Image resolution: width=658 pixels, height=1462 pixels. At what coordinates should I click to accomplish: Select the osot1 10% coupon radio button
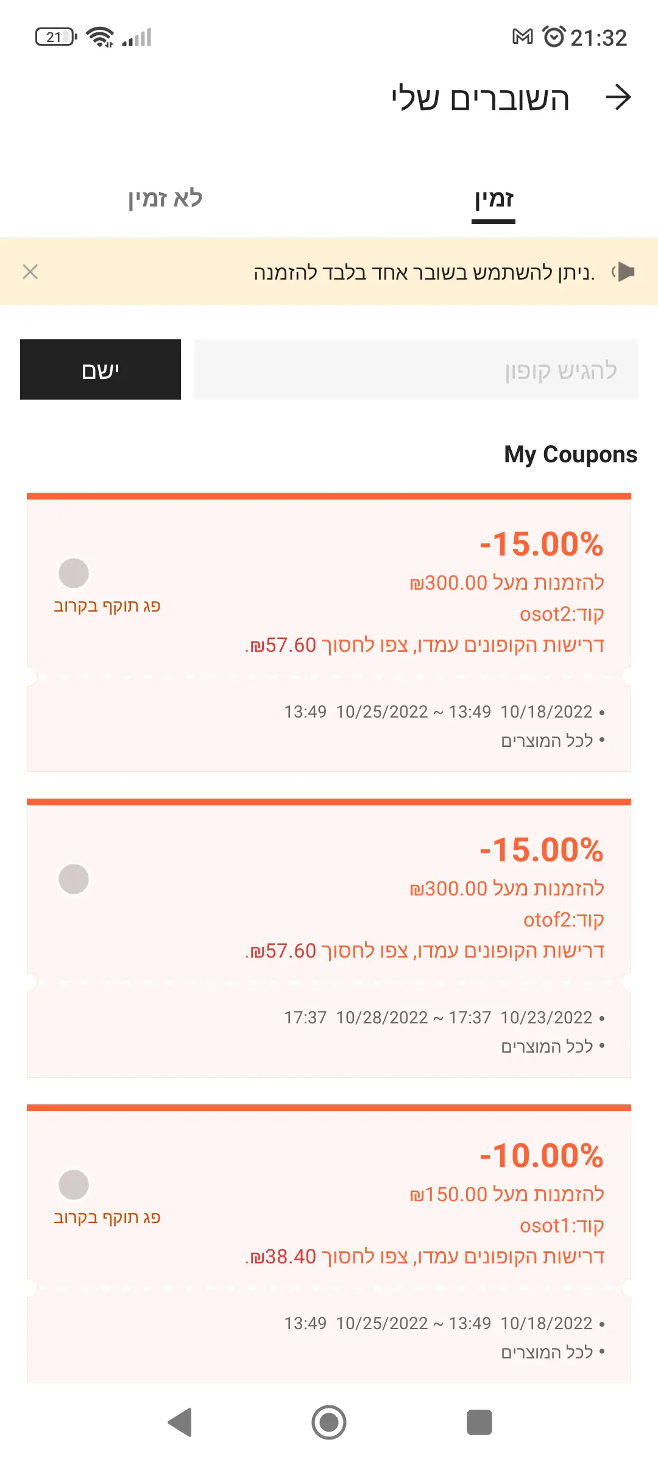(74, 1185)
